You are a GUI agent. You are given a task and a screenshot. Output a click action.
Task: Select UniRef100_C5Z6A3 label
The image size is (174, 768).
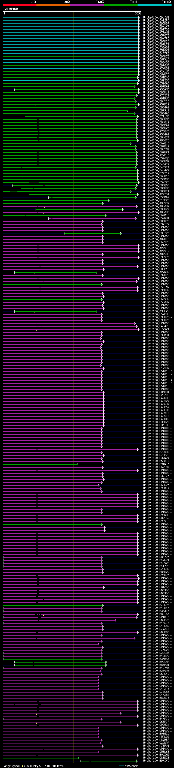point(156,83)
